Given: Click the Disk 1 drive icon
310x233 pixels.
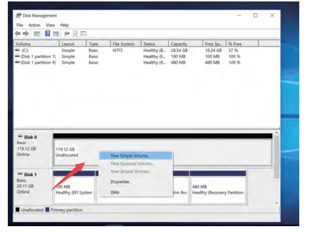Looking at the screenshot, I should pyautogui.click(x=20, y=174).
